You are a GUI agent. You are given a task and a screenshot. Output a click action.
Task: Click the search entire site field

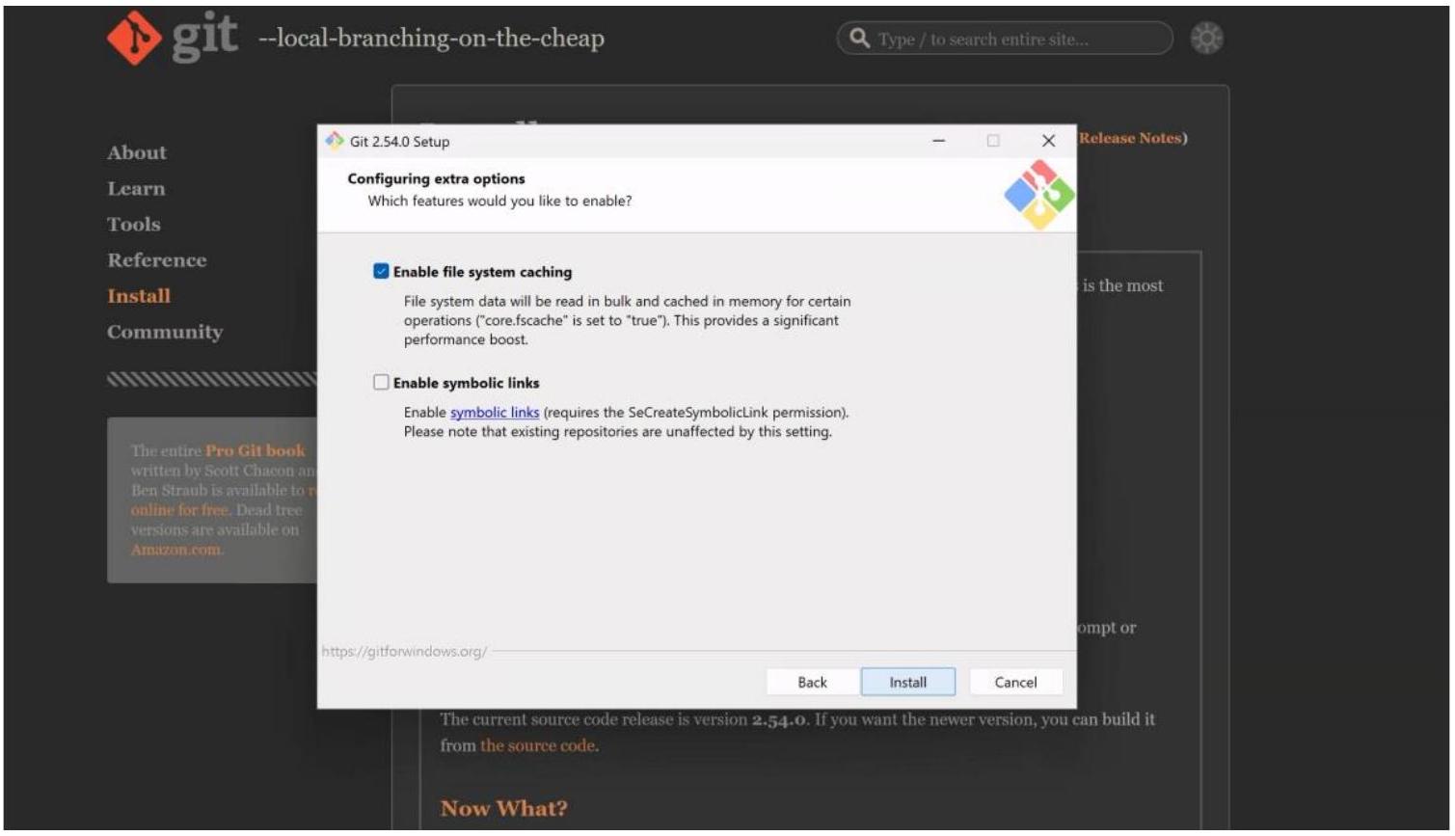click(x=1004, y=39)
